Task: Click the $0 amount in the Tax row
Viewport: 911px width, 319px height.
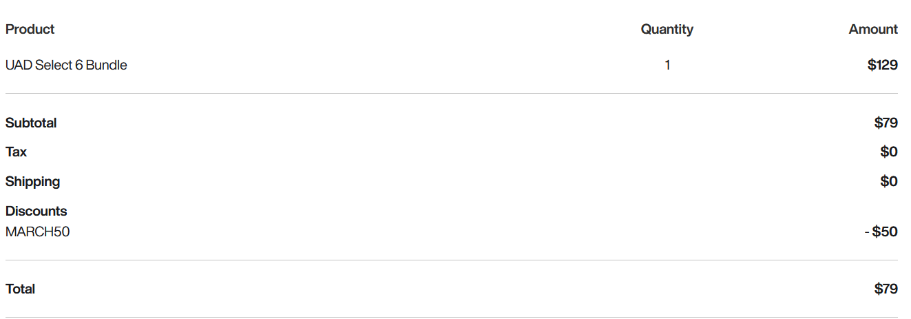Action: click(888, 152)
